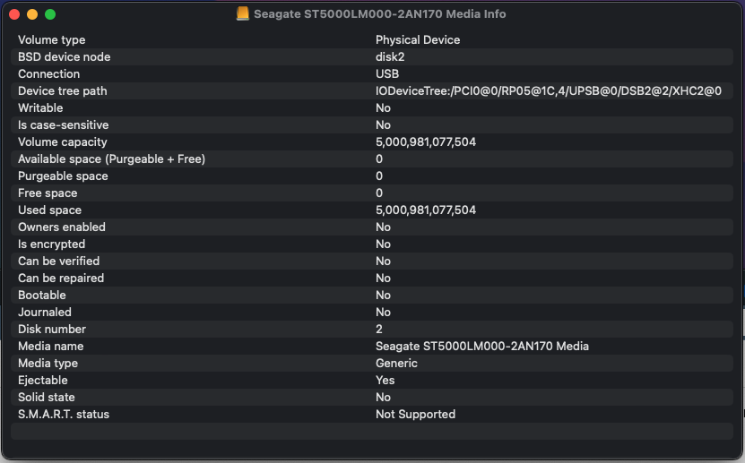Close the Media Info window

pos(14,14)
